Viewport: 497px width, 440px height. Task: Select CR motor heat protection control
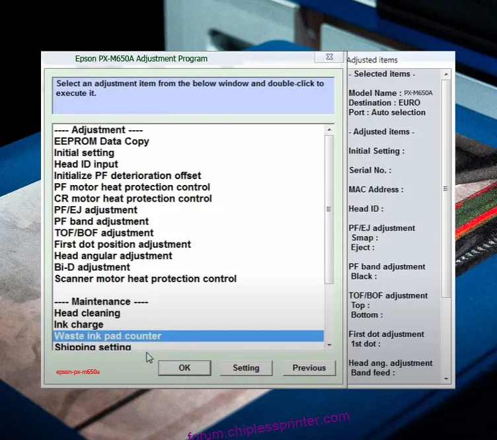click(133, 198)
